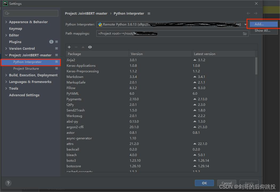Select the QtPy package row
The height and width of the screenshot is (192, 280).
(160, 105)
